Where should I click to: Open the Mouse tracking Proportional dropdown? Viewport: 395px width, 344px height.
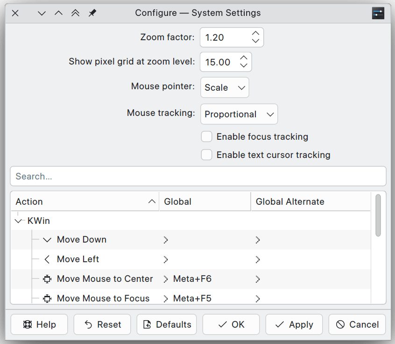click(239, 114)
